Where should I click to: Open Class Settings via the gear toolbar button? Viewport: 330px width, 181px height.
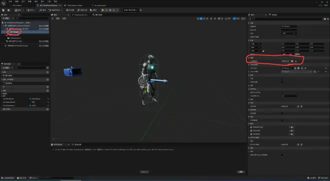click(70, 10)
